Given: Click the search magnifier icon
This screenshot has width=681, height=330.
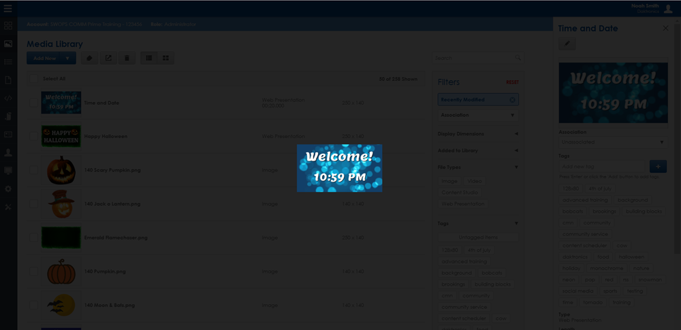Looking at the screenshot, I should pyautogui.click(x=518, y=57).
